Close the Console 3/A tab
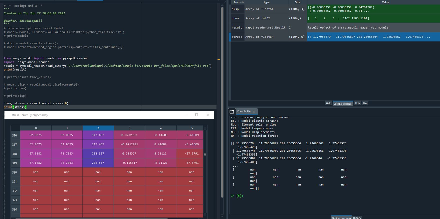This screenshot has height=219, width=440. point(254,111)
